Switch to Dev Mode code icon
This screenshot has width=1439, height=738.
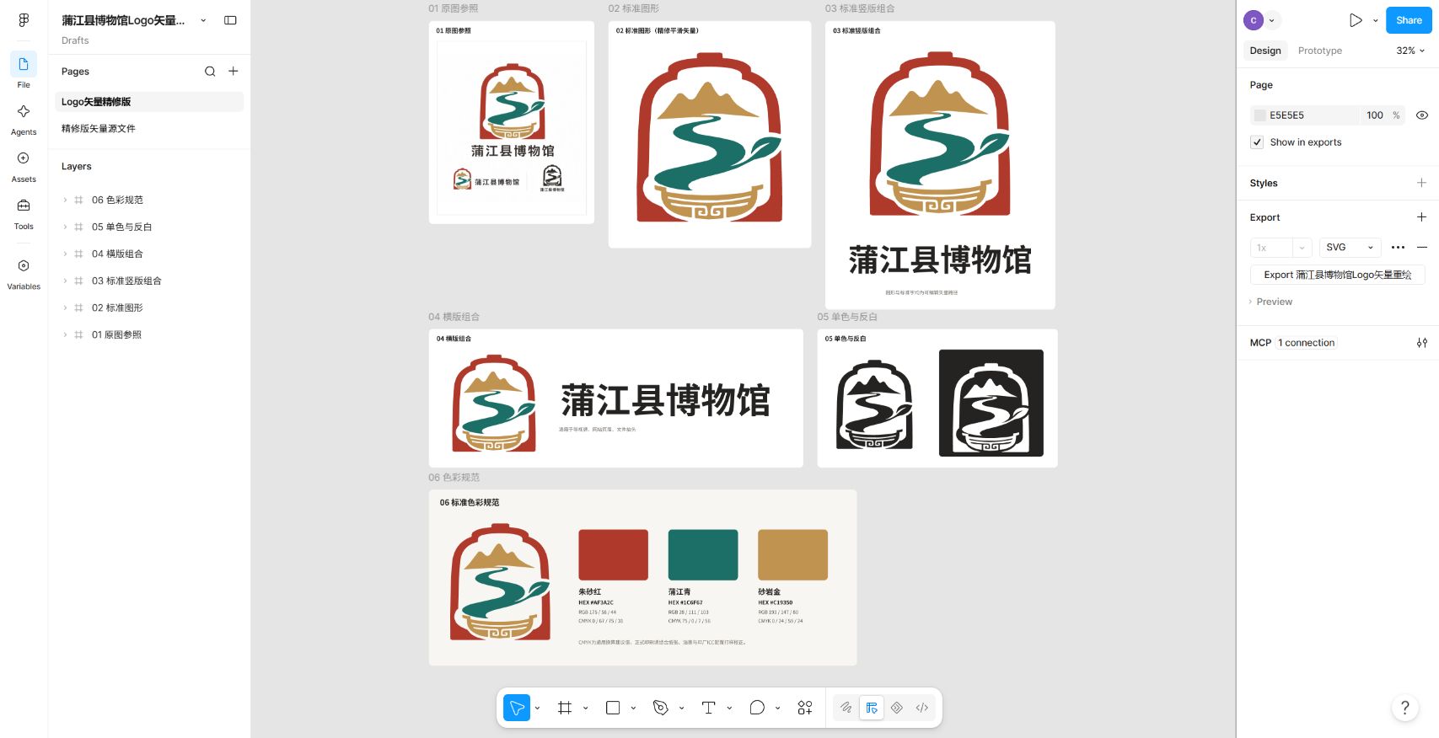(x=922, y=708)
